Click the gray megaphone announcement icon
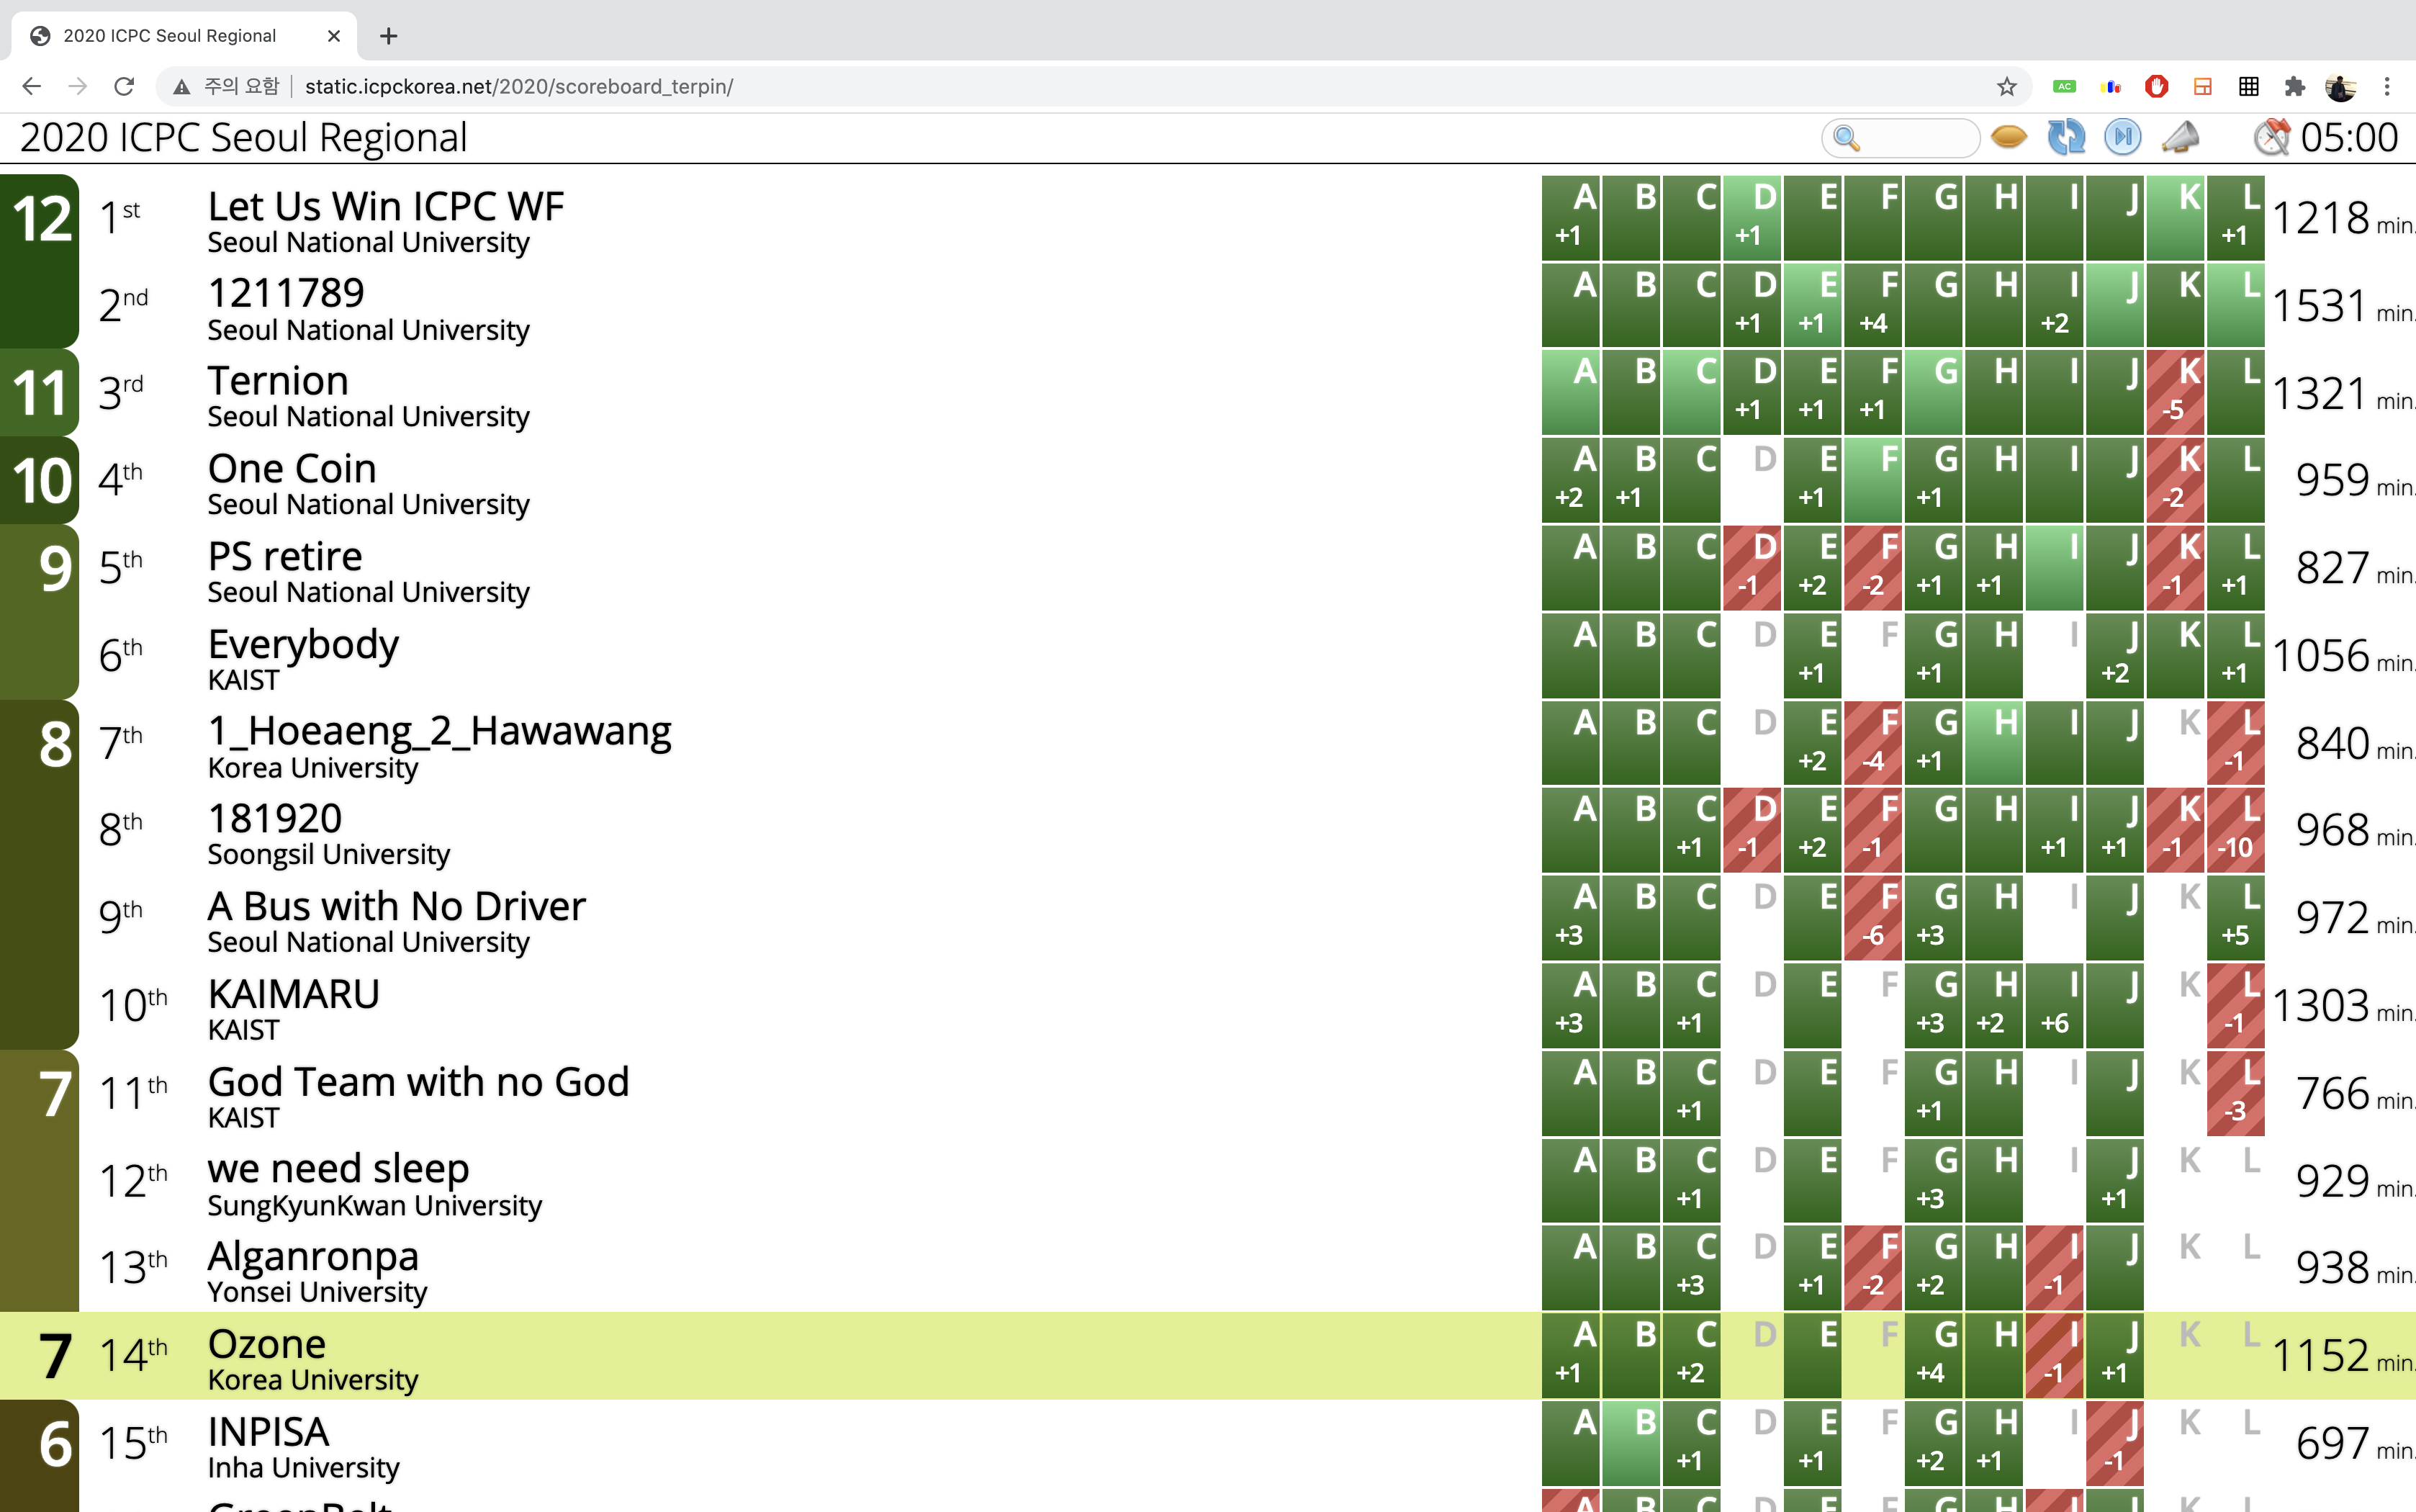2416x1512 pixels. pyautogui.click(x=2180, y=137)
